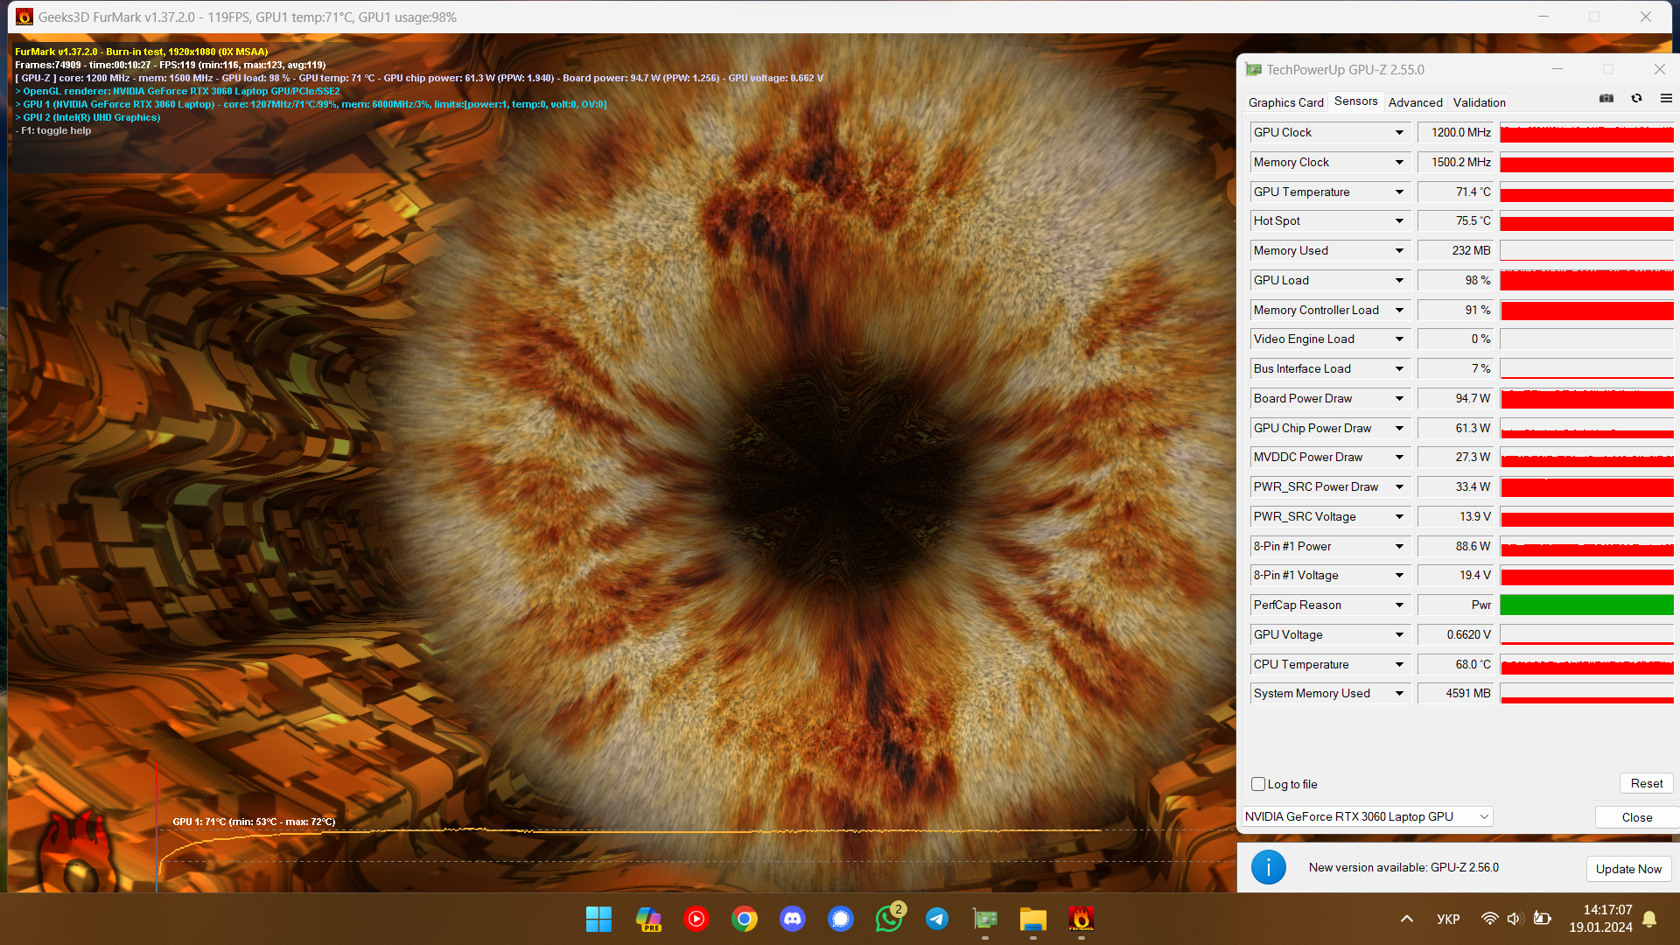The image size is (1680, 945).
Task: Click the FurMark taskbar icon
Action: coord(1081,919)
